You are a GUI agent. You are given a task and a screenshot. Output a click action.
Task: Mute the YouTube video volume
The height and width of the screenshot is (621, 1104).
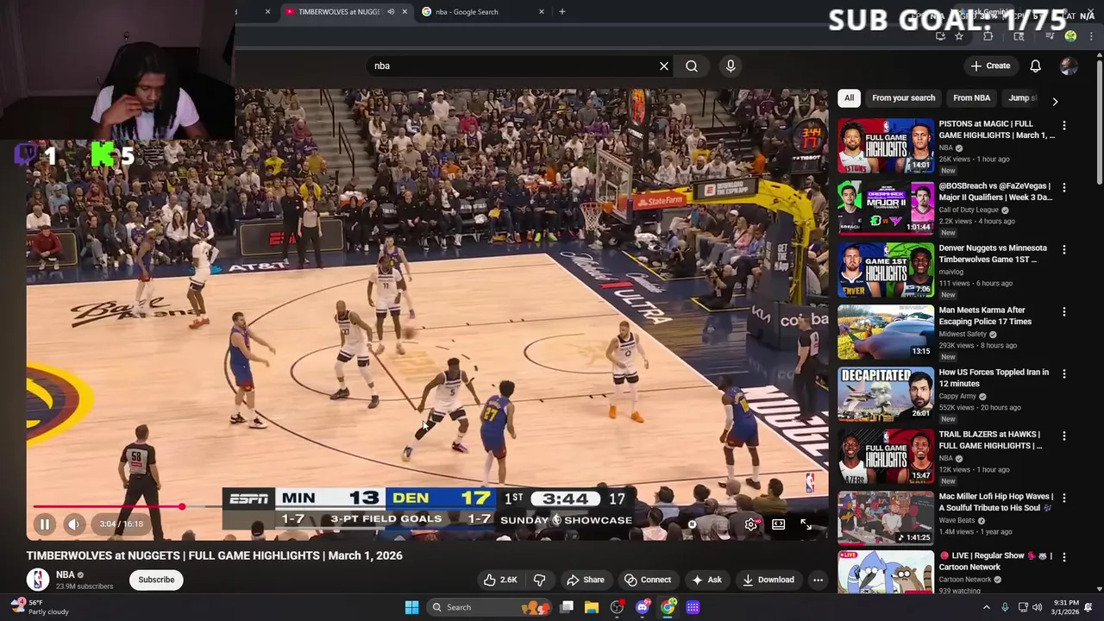coord(74,524)
